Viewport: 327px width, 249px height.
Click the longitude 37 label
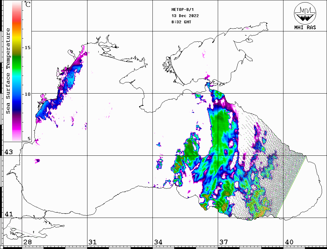223,242
